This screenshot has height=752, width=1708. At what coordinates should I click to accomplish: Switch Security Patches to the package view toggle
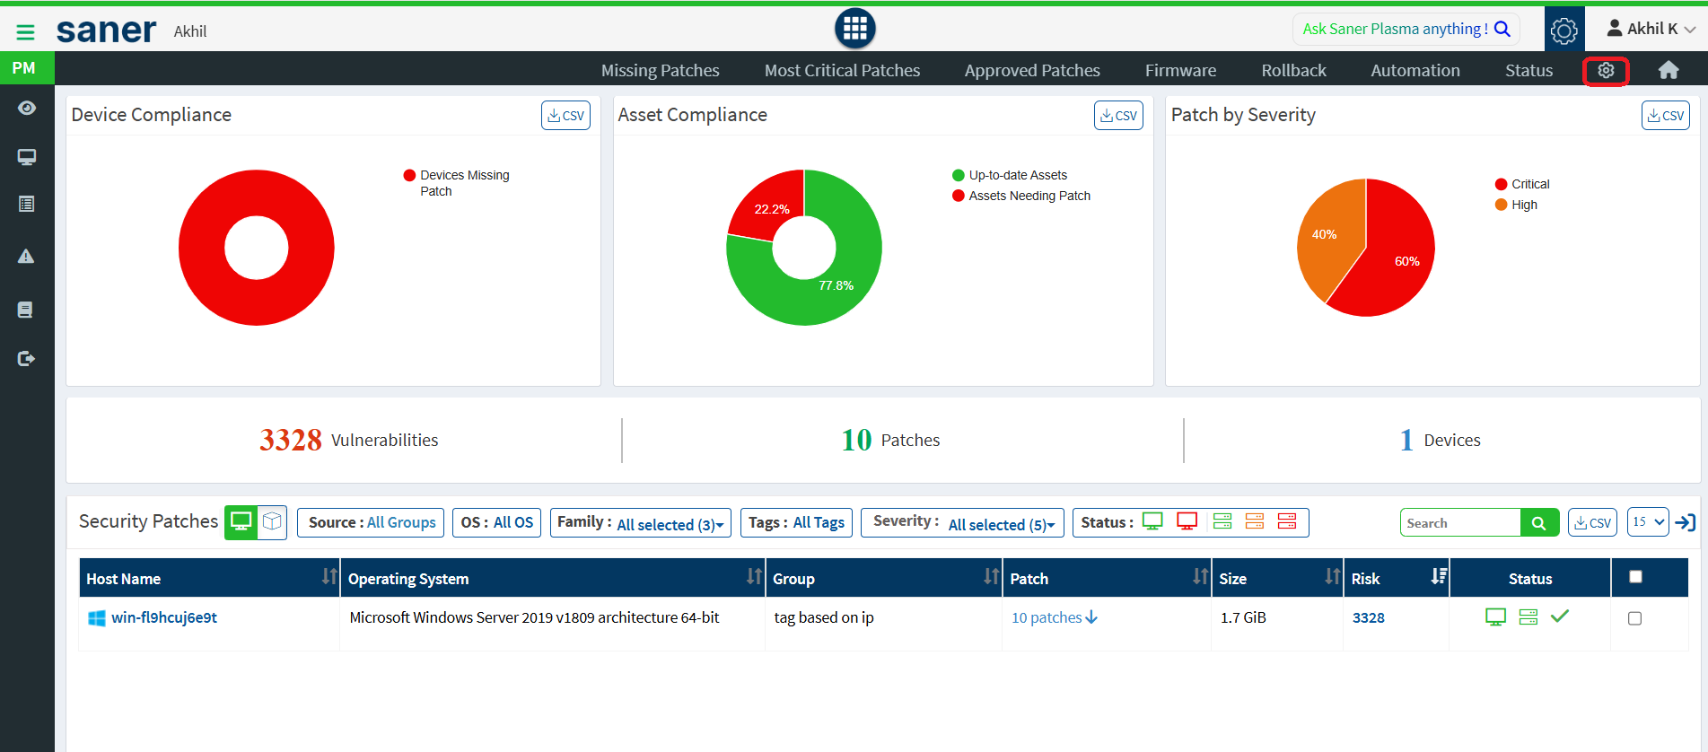[x=272, y=522]
